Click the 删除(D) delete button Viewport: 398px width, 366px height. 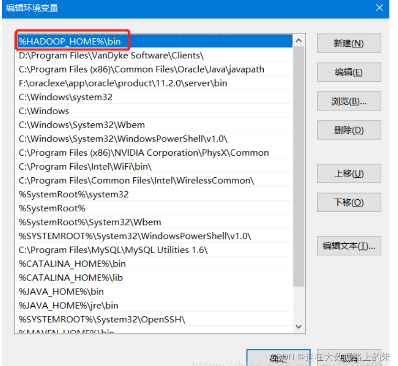tap(348, 130)
